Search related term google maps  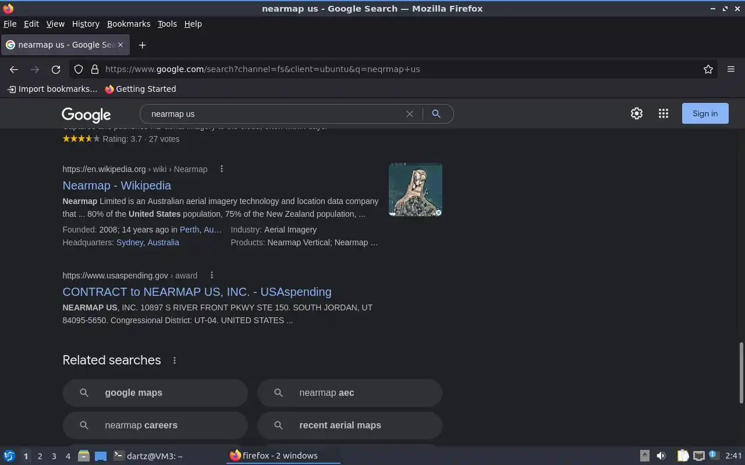(155, 393)
